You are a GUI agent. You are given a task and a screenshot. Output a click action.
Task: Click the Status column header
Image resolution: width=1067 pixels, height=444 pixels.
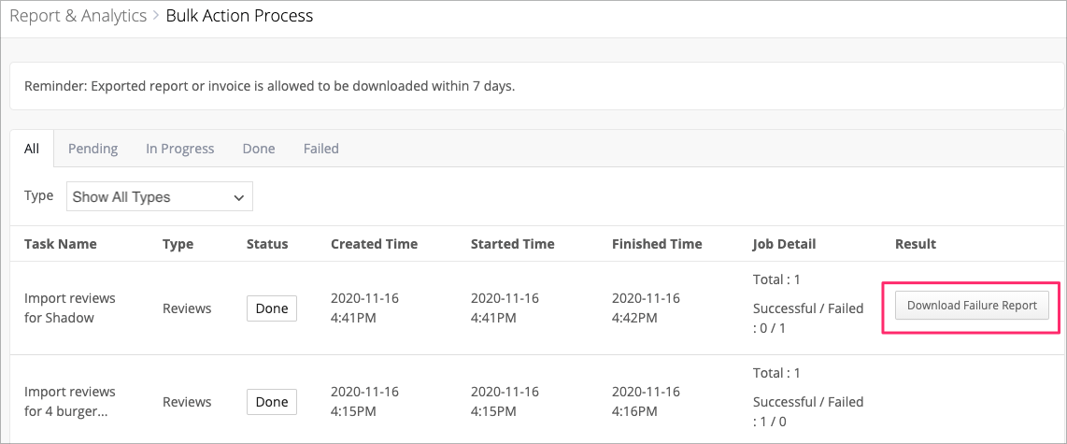(x=267, y=244)
